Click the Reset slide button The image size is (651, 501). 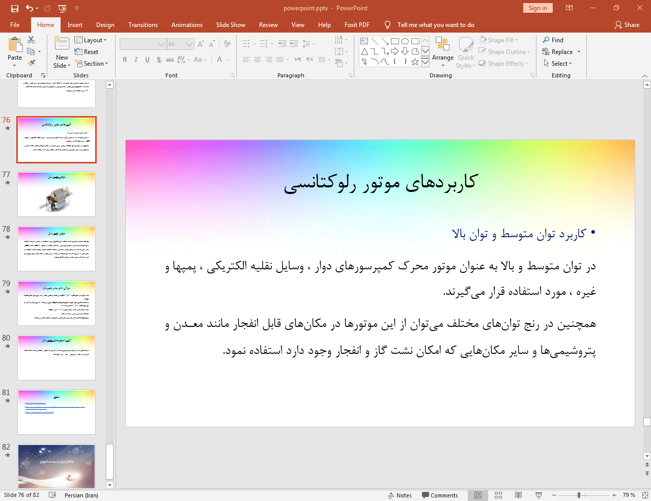pos(87,51)
